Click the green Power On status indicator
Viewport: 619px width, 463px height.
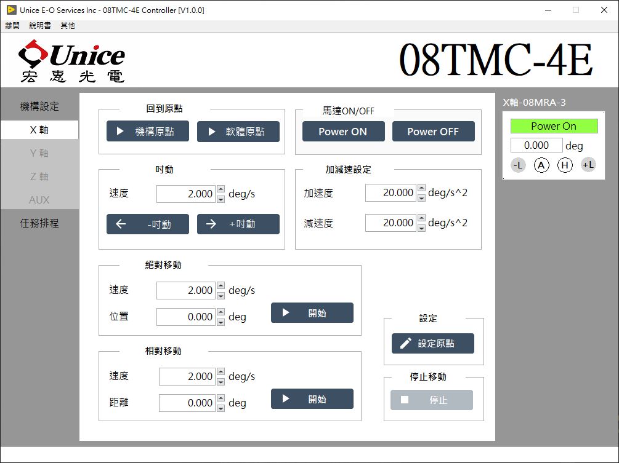click(x=554, y=126)
